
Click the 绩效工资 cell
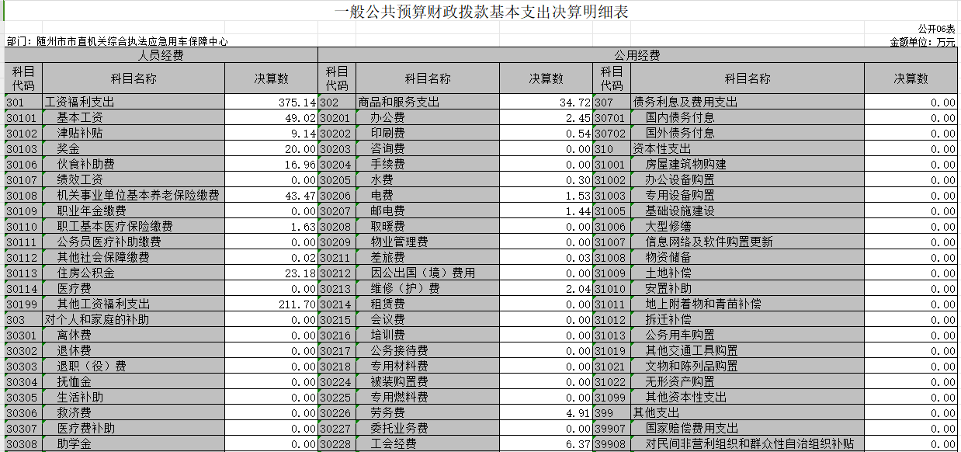pyautogui.click(x=134, y=179)
